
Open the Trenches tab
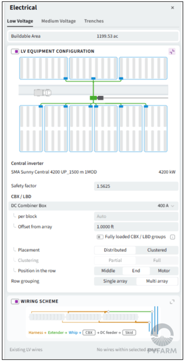pos(94,21)
